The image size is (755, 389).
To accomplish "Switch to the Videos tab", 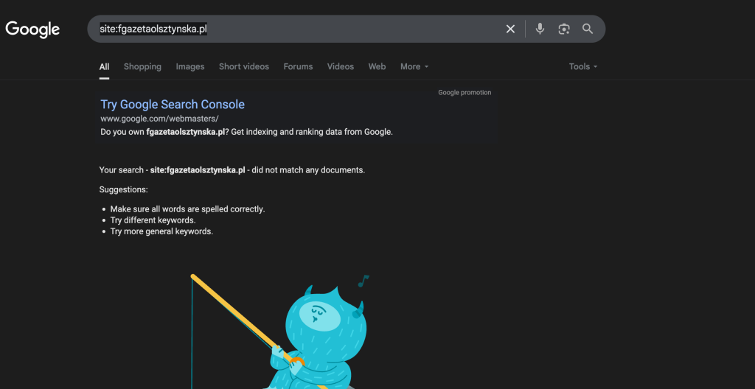I will pos(341,66).
